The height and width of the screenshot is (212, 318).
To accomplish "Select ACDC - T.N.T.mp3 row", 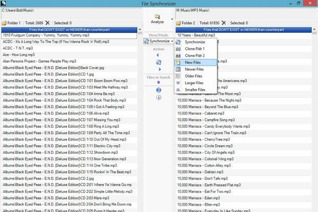I will (x=69, y=48).
